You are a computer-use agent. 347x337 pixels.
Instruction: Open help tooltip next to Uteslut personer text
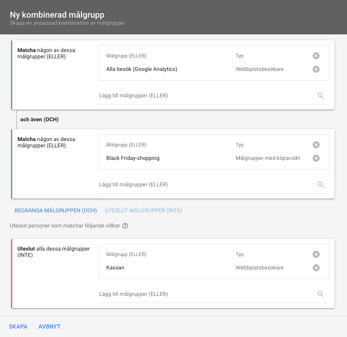pos(125,226)
